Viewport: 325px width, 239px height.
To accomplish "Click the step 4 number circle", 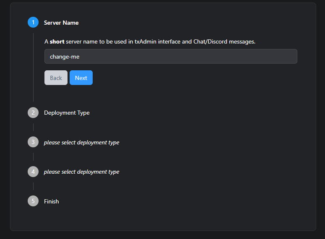I will coord(33,172).
